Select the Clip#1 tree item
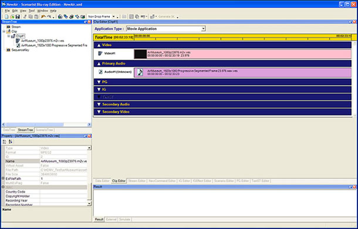The image size is (358, 229). [21, 36]
